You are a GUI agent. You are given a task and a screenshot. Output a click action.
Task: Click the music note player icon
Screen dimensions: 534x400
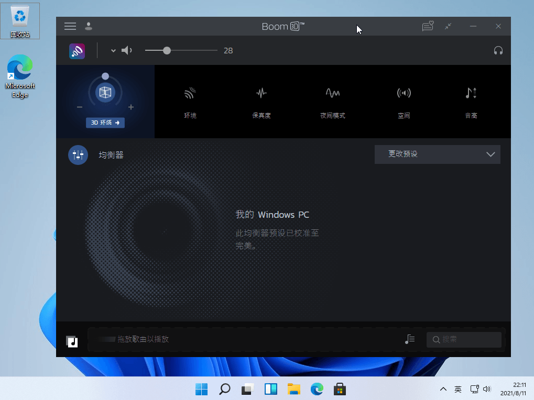tap(72, 341)
